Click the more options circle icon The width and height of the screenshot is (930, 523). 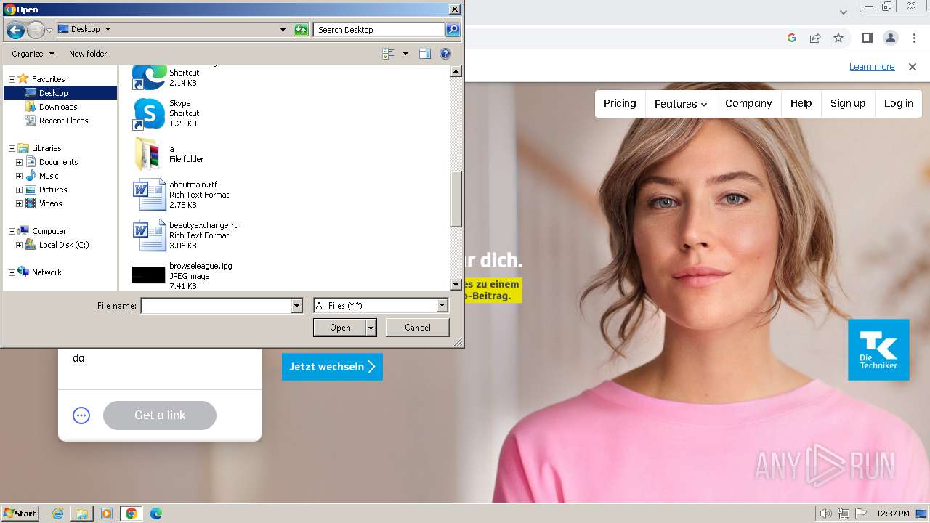click(x=81, y=415)
